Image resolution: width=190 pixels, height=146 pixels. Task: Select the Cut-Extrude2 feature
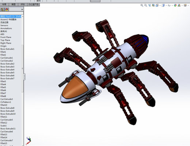point(7,61)
